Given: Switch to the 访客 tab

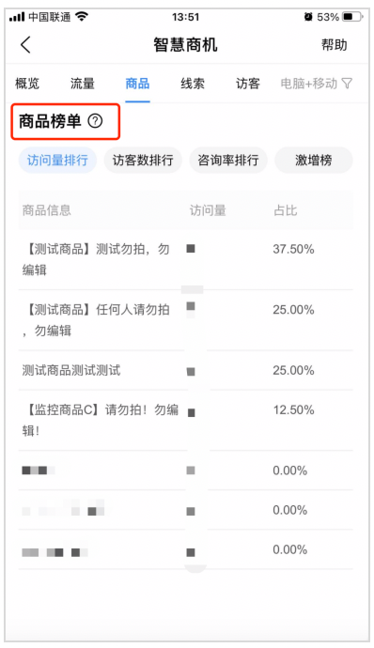Looking at the screenshot, I should tap(248, 84).
